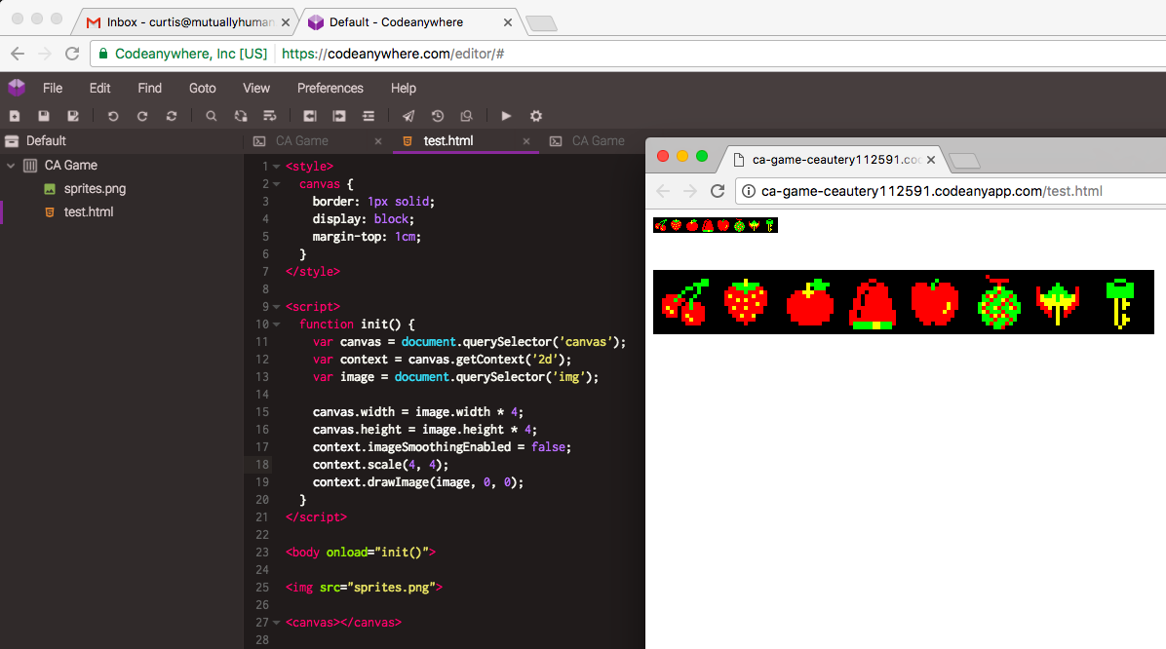1166x649 pixels.
Task: Open the Preferences menu
Action: (330, 88)
